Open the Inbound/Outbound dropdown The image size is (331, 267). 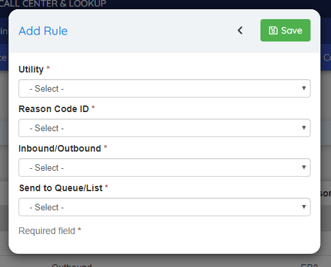click(164, 167)
